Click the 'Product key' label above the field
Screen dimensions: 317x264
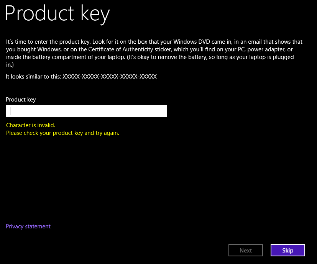pyautogui.click(x=21, y=100)
